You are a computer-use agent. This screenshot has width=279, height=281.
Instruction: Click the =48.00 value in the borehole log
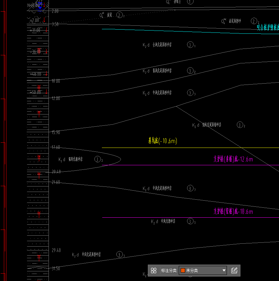[35, 74]
